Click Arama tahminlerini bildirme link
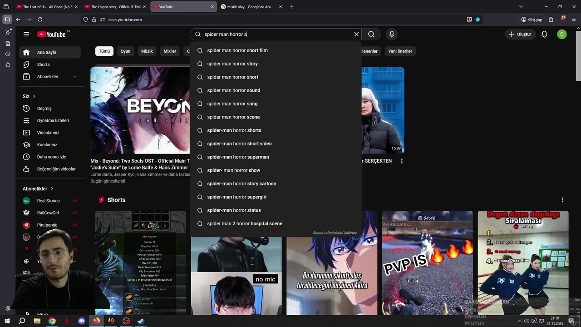The height and width of the screenshot is (327, 581). [x=335, y=233]
